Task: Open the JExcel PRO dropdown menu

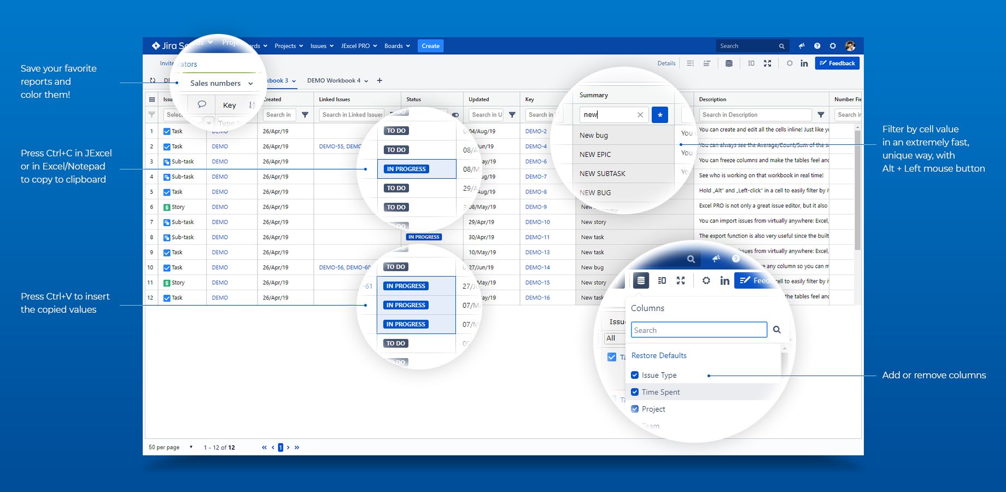Action: pyautogui.click(x=359, y=46)
